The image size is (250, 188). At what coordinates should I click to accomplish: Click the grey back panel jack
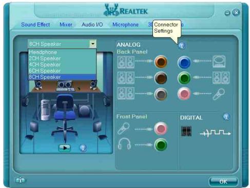[161, 94]
